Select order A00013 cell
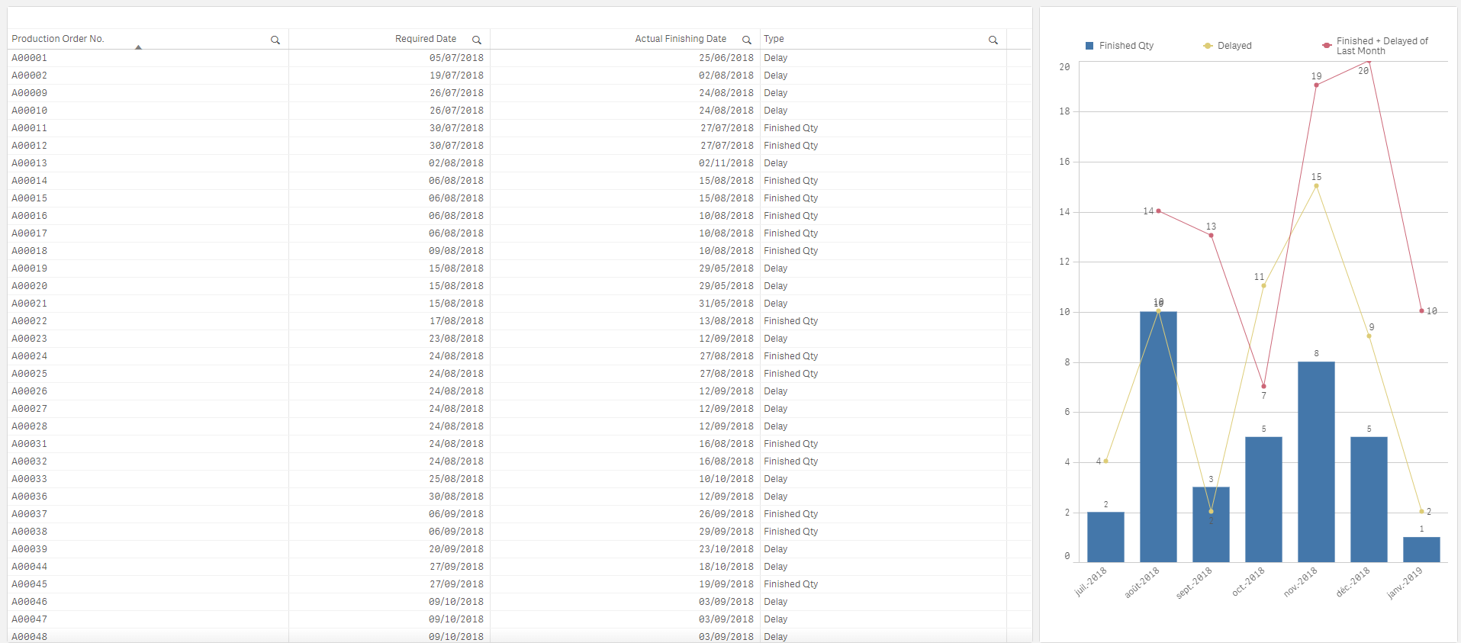Image resolution: width=1461 pixels, height=643 pixels. 148,163
